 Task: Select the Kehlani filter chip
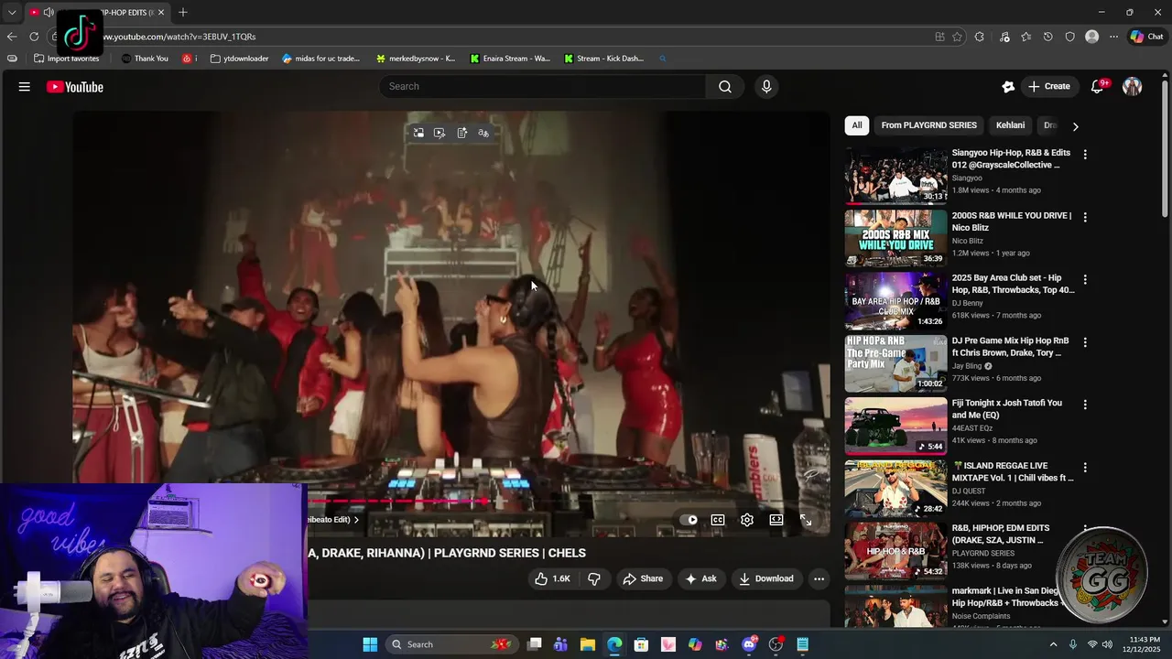point(1010,125)
